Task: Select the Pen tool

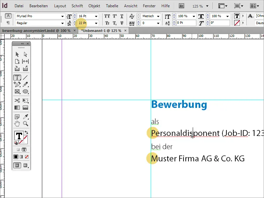Action: [17, 84]
